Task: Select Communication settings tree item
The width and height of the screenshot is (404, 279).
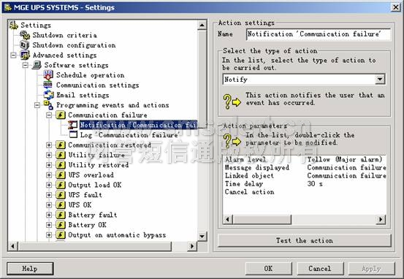Action: 98,85
